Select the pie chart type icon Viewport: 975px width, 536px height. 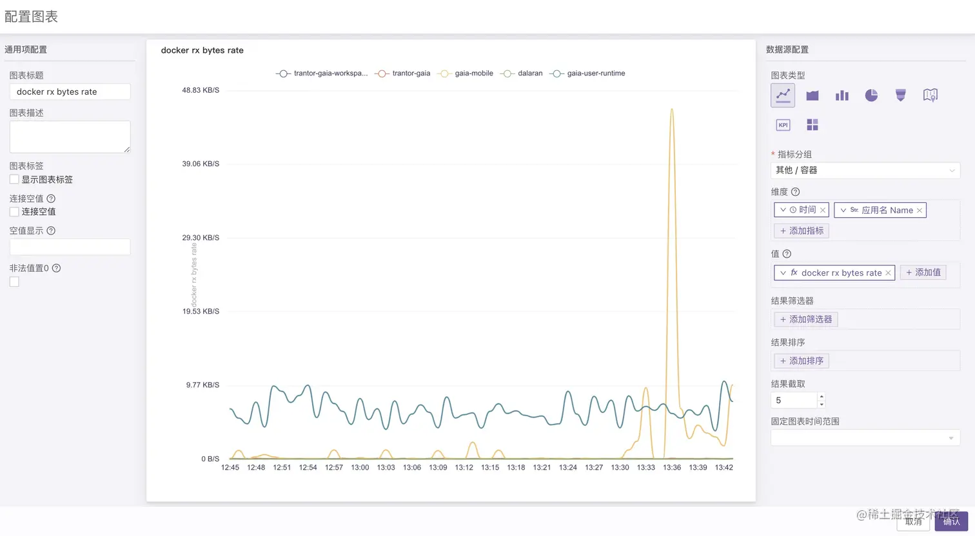871,95
